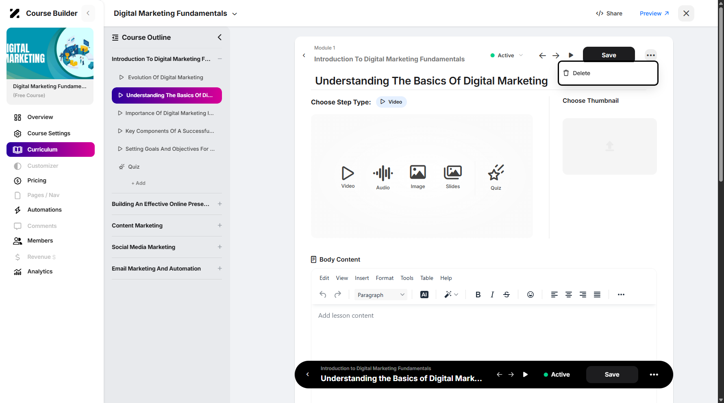Align text left

[554, 295]
